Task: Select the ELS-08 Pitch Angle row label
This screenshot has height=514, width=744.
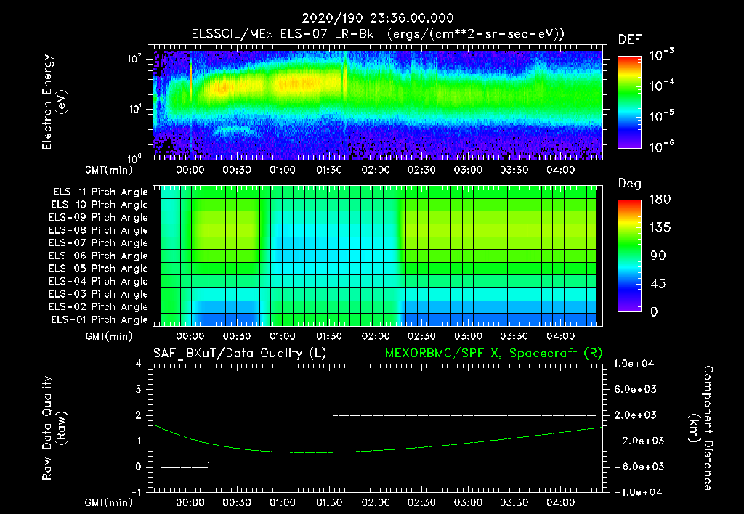Action: (99, 230)
